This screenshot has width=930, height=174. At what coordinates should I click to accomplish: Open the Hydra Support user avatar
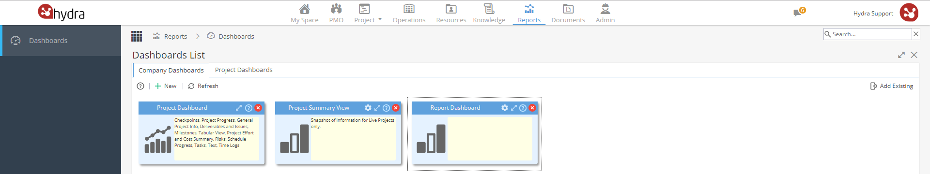pyautogui.click(x=909, y=13)
